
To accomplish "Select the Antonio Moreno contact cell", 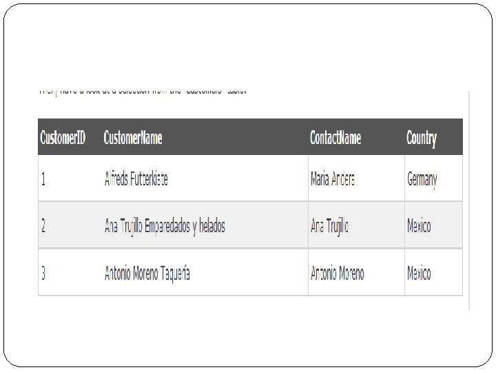I will coord(337,273).
